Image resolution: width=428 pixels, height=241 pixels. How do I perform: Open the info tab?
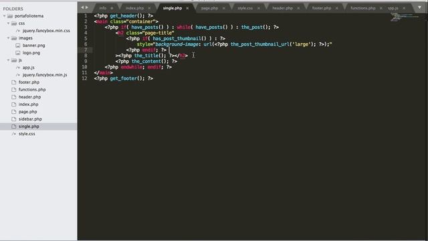(x=103, y=8)
